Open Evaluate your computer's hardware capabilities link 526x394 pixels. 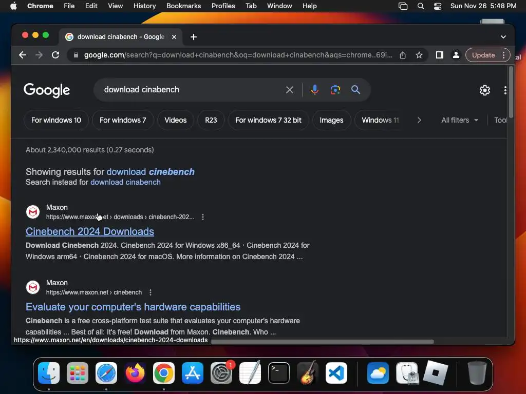point(133,307)
